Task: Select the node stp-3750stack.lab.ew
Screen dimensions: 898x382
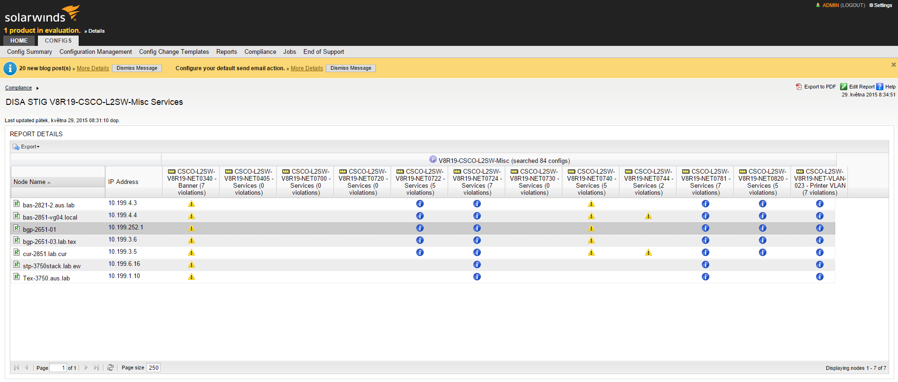Action: (x=52, y=266)
